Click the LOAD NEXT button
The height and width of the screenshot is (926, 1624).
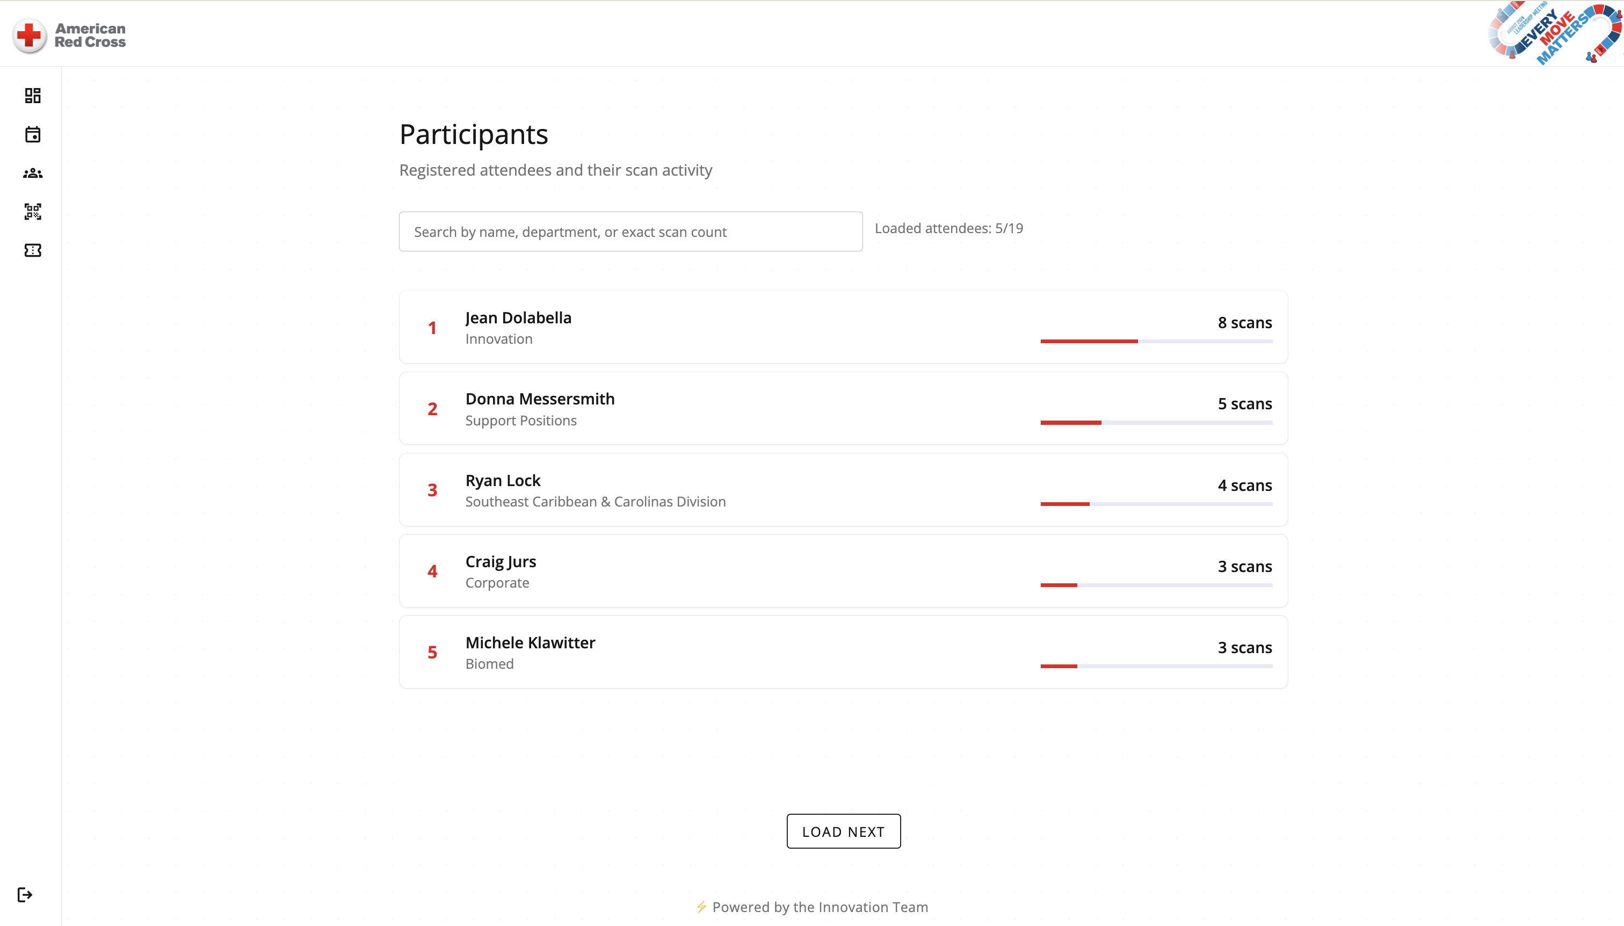click(843, 831)
